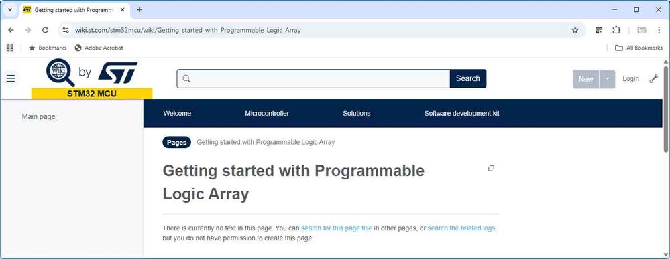
Task: Click the page vertical scrollbar thumb
Action: 666,108
